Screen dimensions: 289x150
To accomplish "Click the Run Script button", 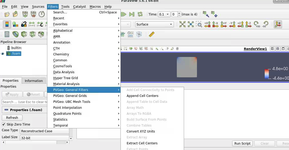I will (x=242, y=143).
